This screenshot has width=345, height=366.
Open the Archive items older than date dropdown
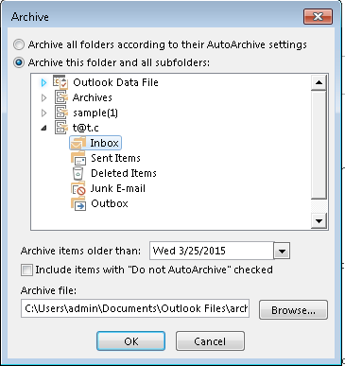[282, 251]
